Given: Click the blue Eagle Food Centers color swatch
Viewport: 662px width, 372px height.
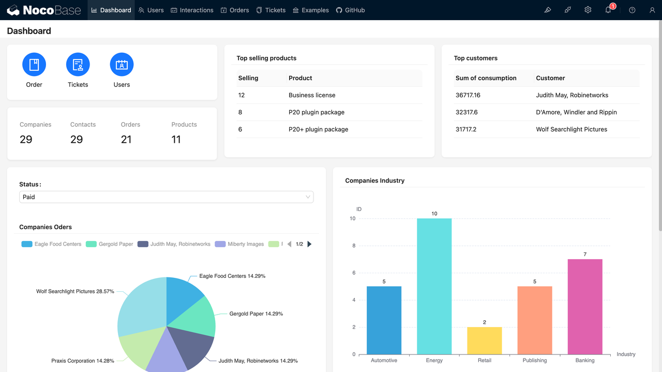Looking at the screenshot, I should 26,244.
